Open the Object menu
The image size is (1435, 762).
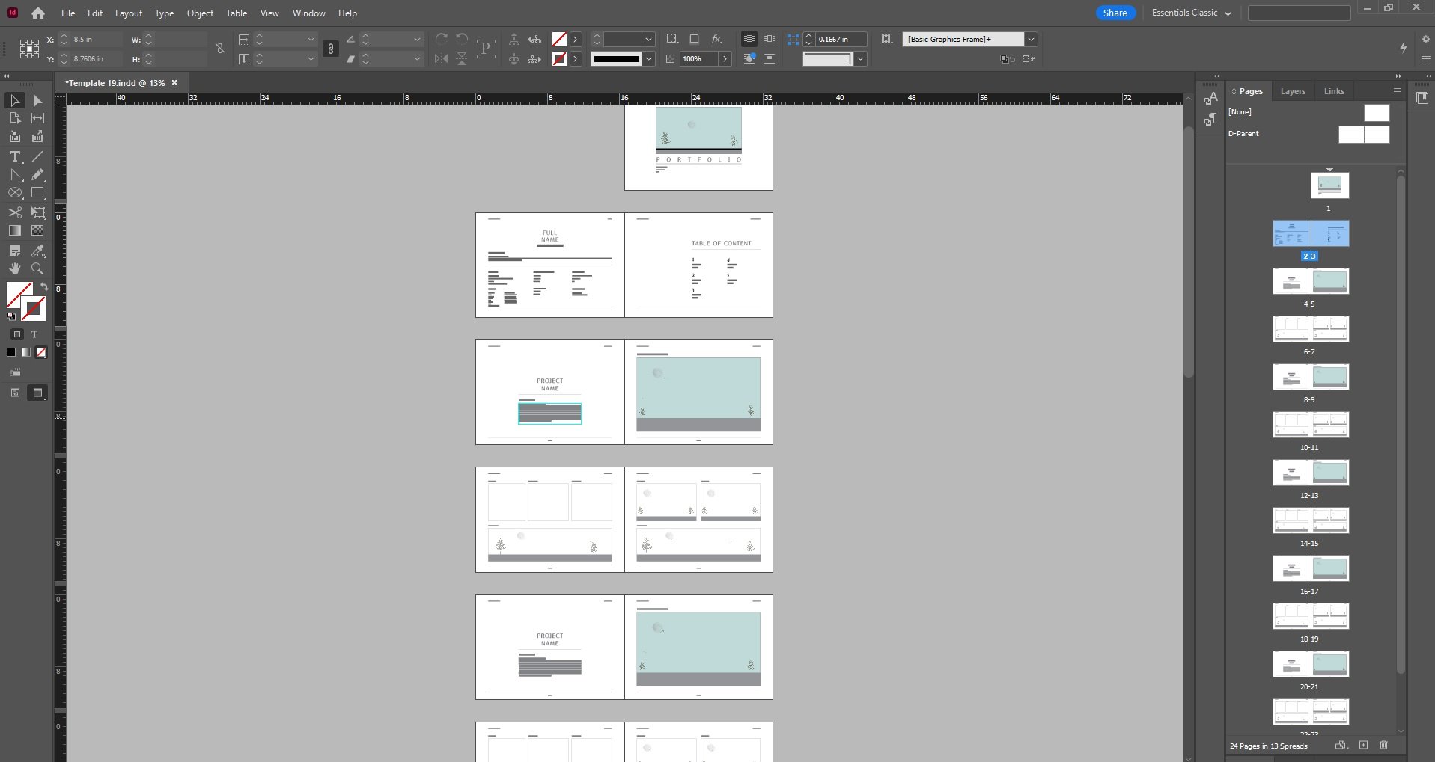(x=200, y=13)
